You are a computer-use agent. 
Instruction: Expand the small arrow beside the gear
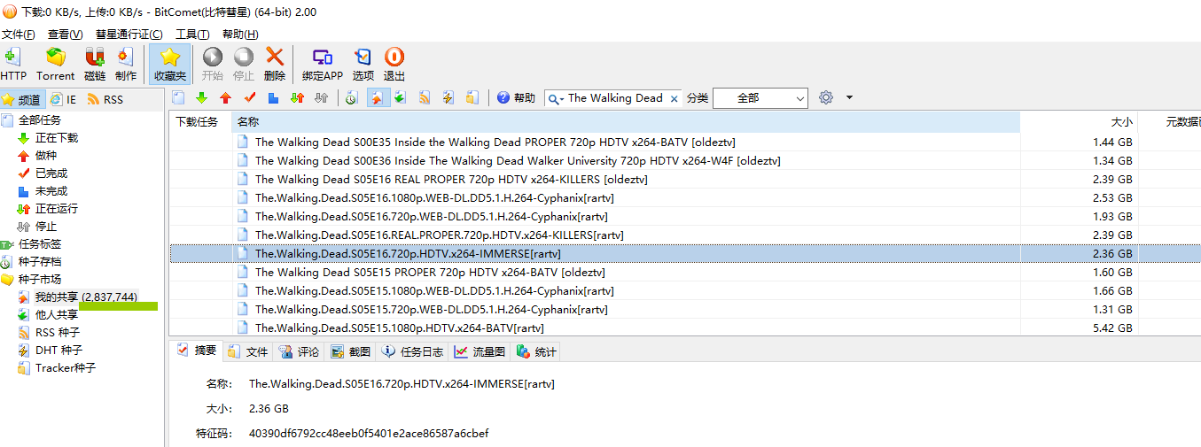tap(849, 98)
